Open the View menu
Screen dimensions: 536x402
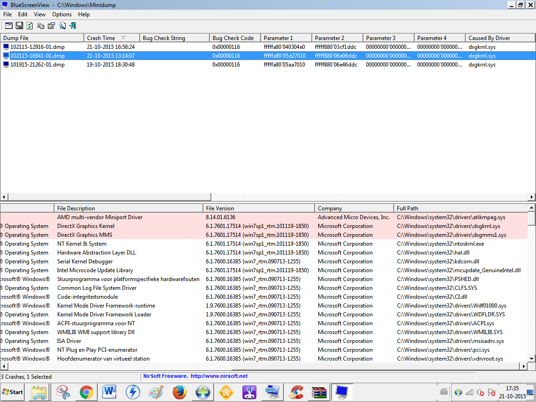40,14
